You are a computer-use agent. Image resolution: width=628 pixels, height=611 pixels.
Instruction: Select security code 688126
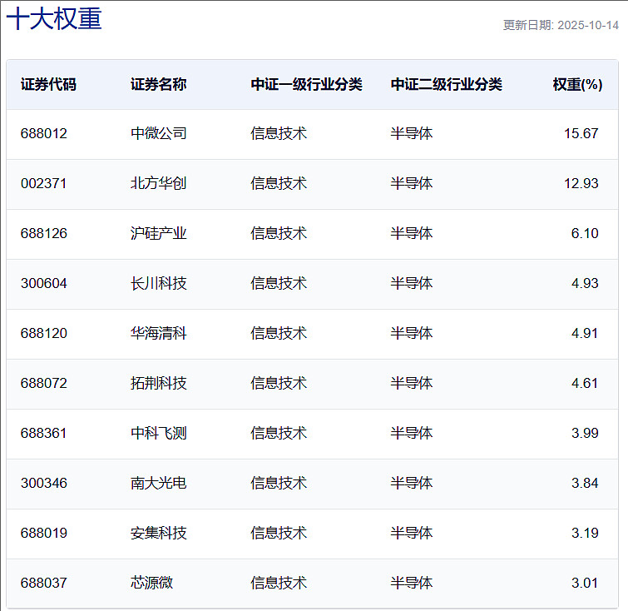click(43, 233)
